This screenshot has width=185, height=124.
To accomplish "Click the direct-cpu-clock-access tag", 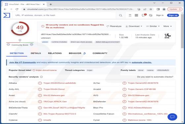I will [81, 42].
